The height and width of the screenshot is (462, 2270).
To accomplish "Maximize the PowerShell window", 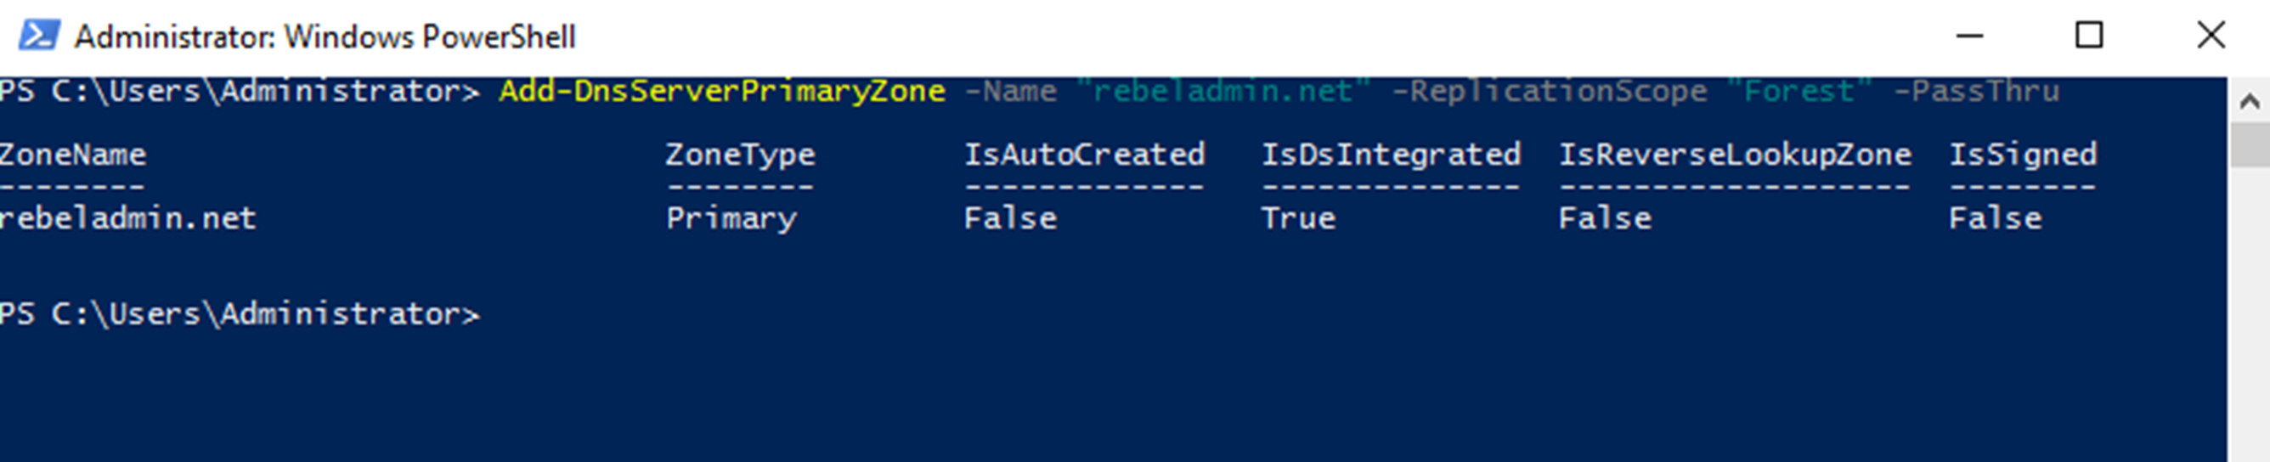I will [2088, 37].
